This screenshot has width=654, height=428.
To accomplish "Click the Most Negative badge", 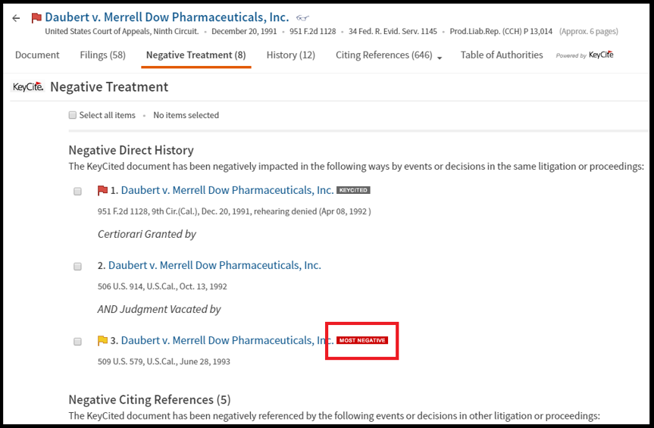I will point(362,341).
